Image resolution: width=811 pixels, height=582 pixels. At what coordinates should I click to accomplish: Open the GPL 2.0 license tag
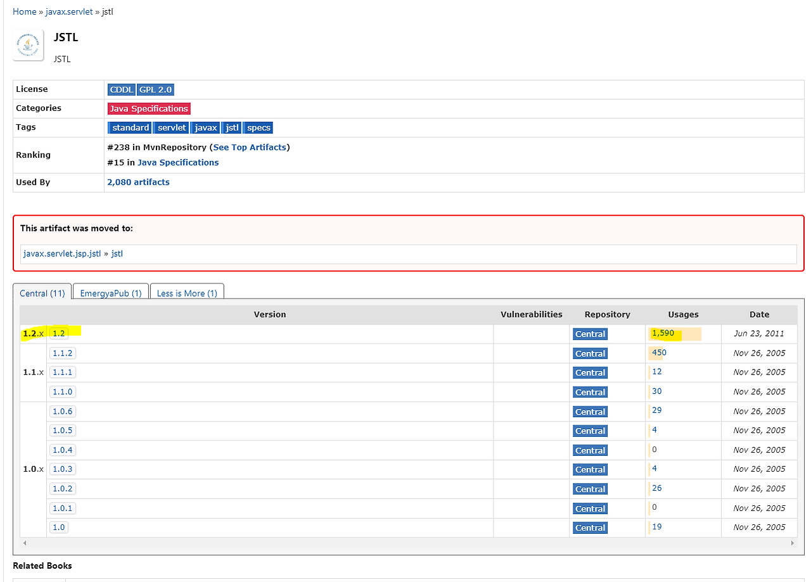[x=156, y=90]
